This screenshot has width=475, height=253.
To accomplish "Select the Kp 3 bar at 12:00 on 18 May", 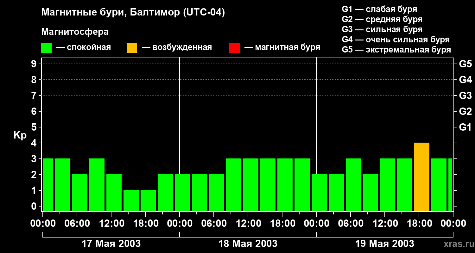I will pos(251,185).
